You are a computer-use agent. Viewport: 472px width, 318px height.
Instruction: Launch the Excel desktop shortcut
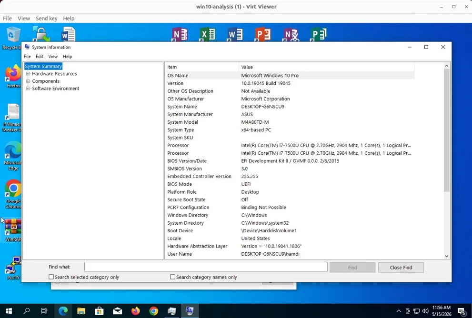point(207,34)
